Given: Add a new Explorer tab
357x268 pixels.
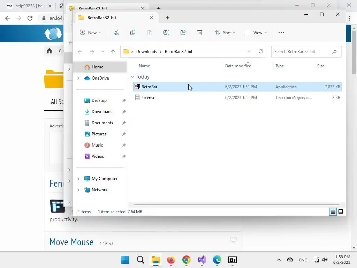Looking at the screenshot, I should (x=168, y=18).
